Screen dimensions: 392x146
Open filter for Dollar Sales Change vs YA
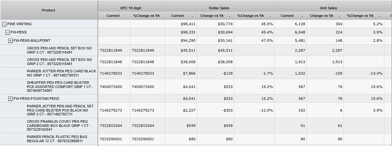point(229,16)
